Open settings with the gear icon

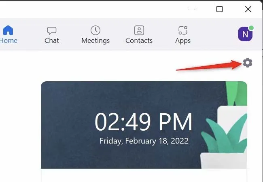(x=248, y=63)
